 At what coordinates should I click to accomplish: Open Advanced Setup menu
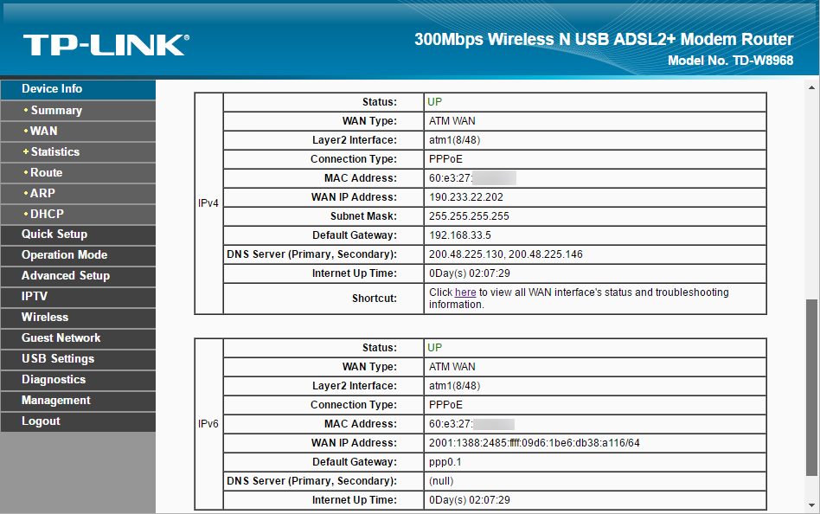(78, 276)
